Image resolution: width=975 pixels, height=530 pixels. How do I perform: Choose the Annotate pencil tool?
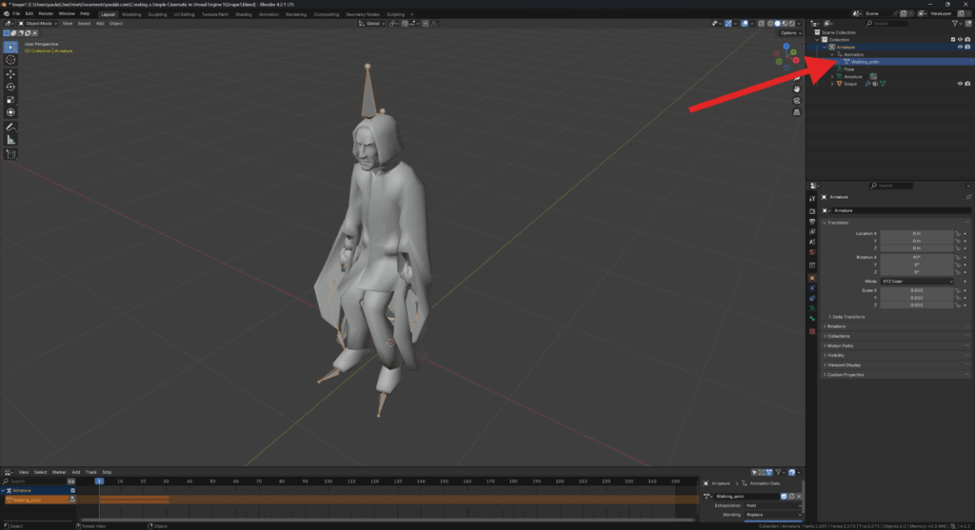tap(11, 127)
